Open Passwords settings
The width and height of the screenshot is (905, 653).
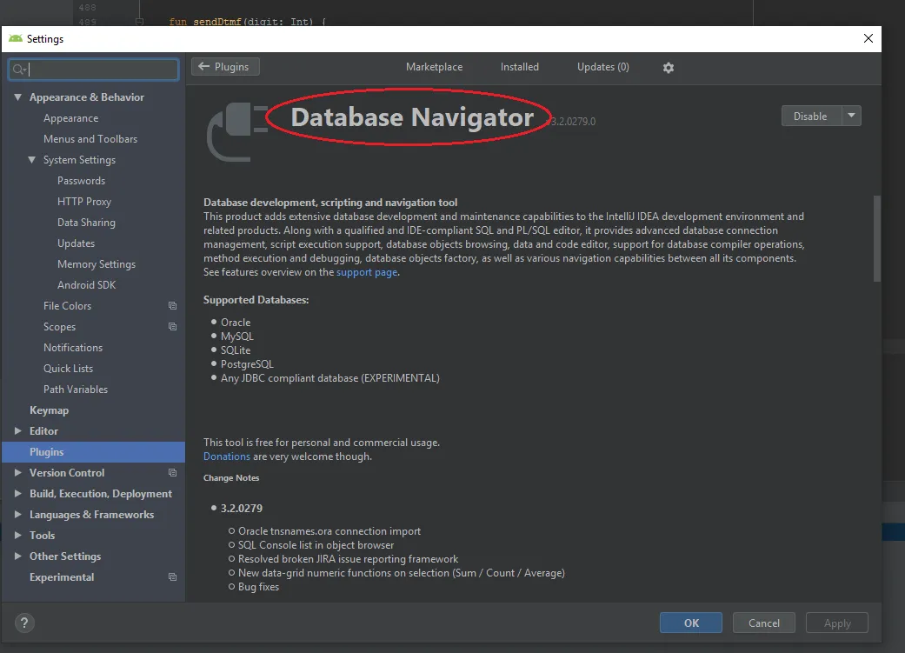(82, 180)
